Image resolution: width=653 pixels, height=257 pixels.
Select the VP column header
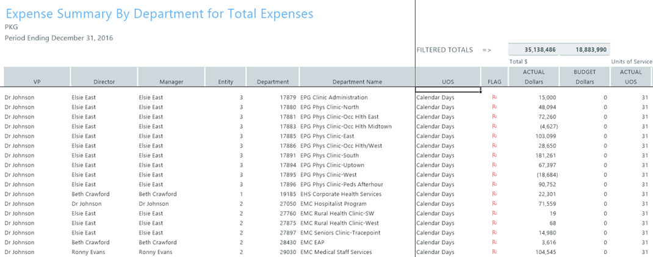tap(37, 81)
